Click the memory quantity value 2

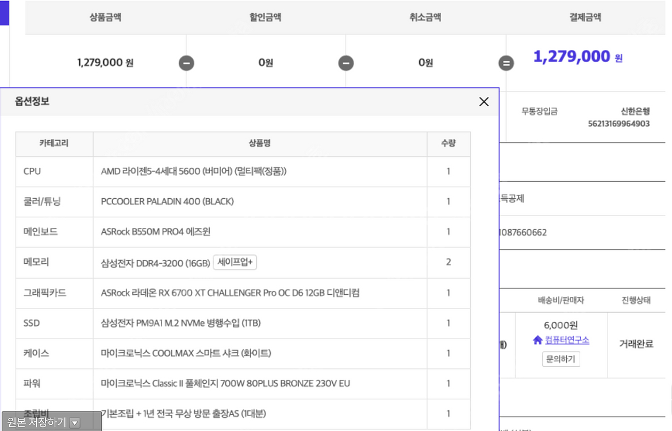pos(448,262)
